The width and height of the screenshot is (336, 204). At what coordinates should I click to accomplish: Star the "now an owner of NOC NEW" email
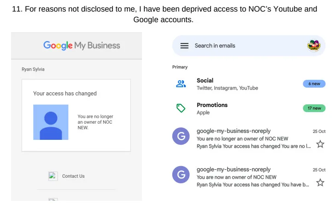point(320,183)
